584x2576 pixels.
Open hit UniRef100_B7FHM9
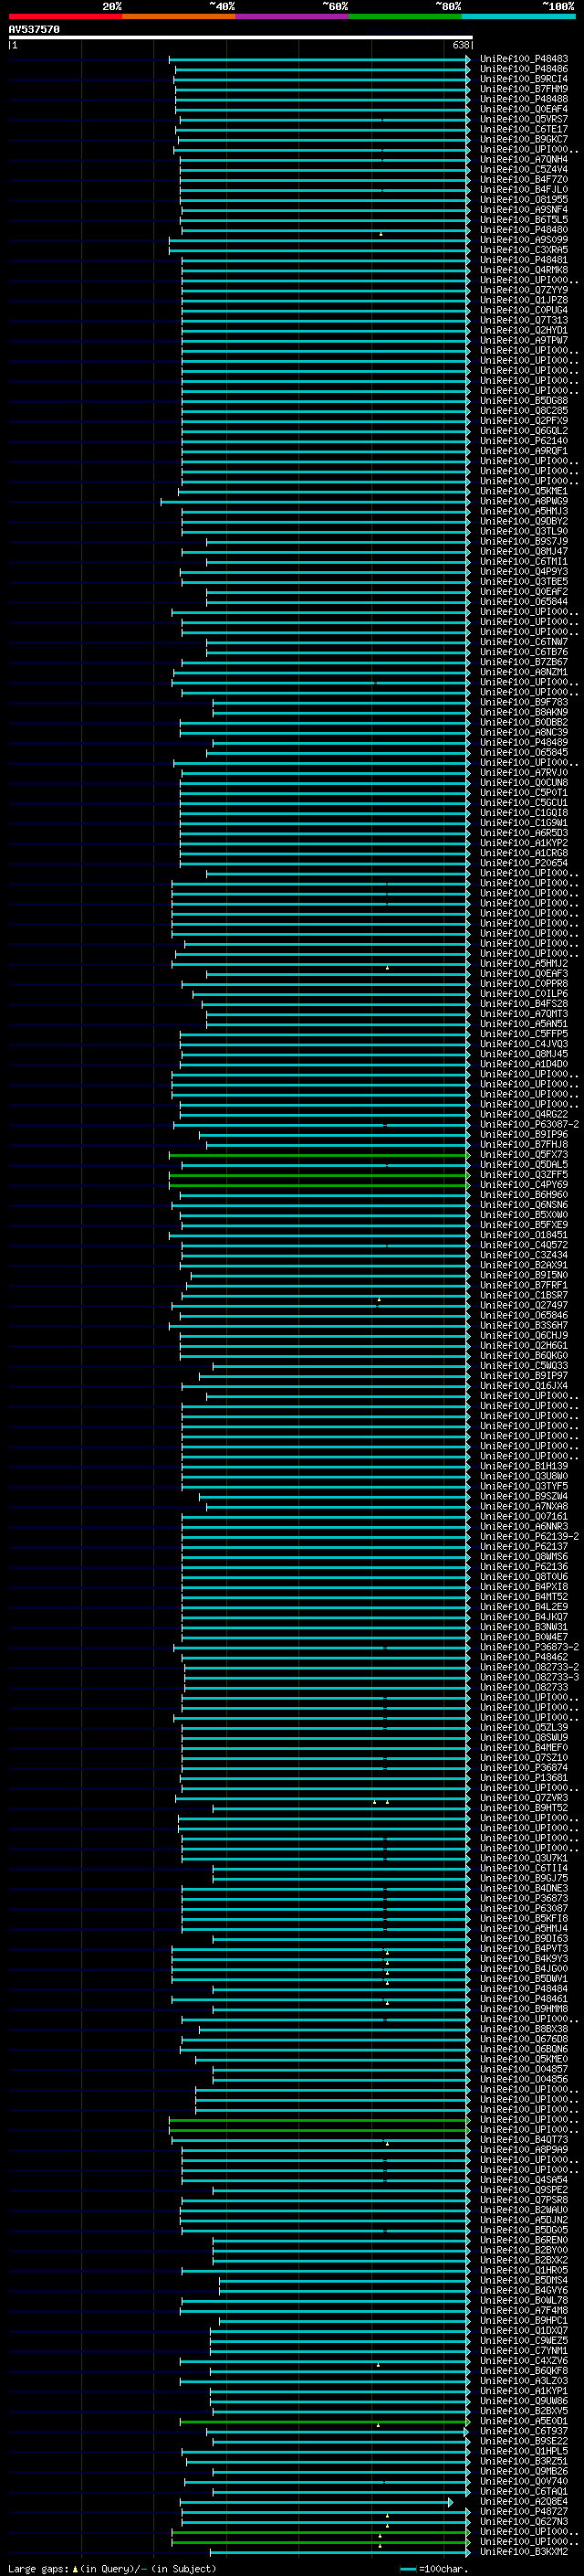(524, 89)
